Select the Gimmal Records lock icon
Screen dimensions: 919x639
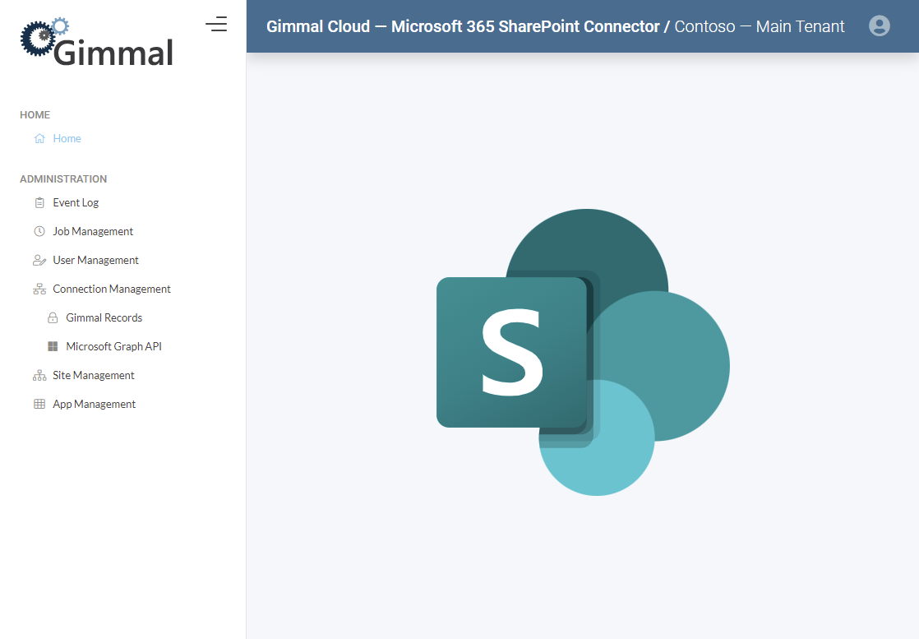[x=53, y=317]
